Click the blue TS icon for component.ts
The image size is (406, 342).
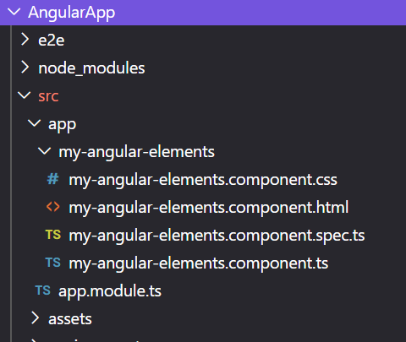tap(53, 263)
